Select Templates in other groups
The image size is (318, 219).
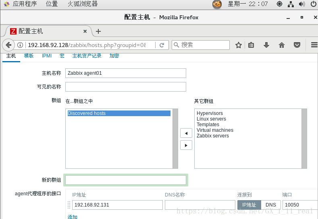pos(208,125)
